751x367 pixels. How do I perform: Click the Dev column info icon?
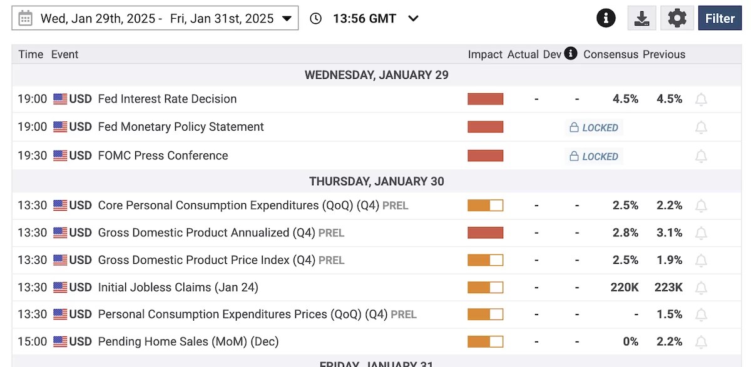click(571, 54)
